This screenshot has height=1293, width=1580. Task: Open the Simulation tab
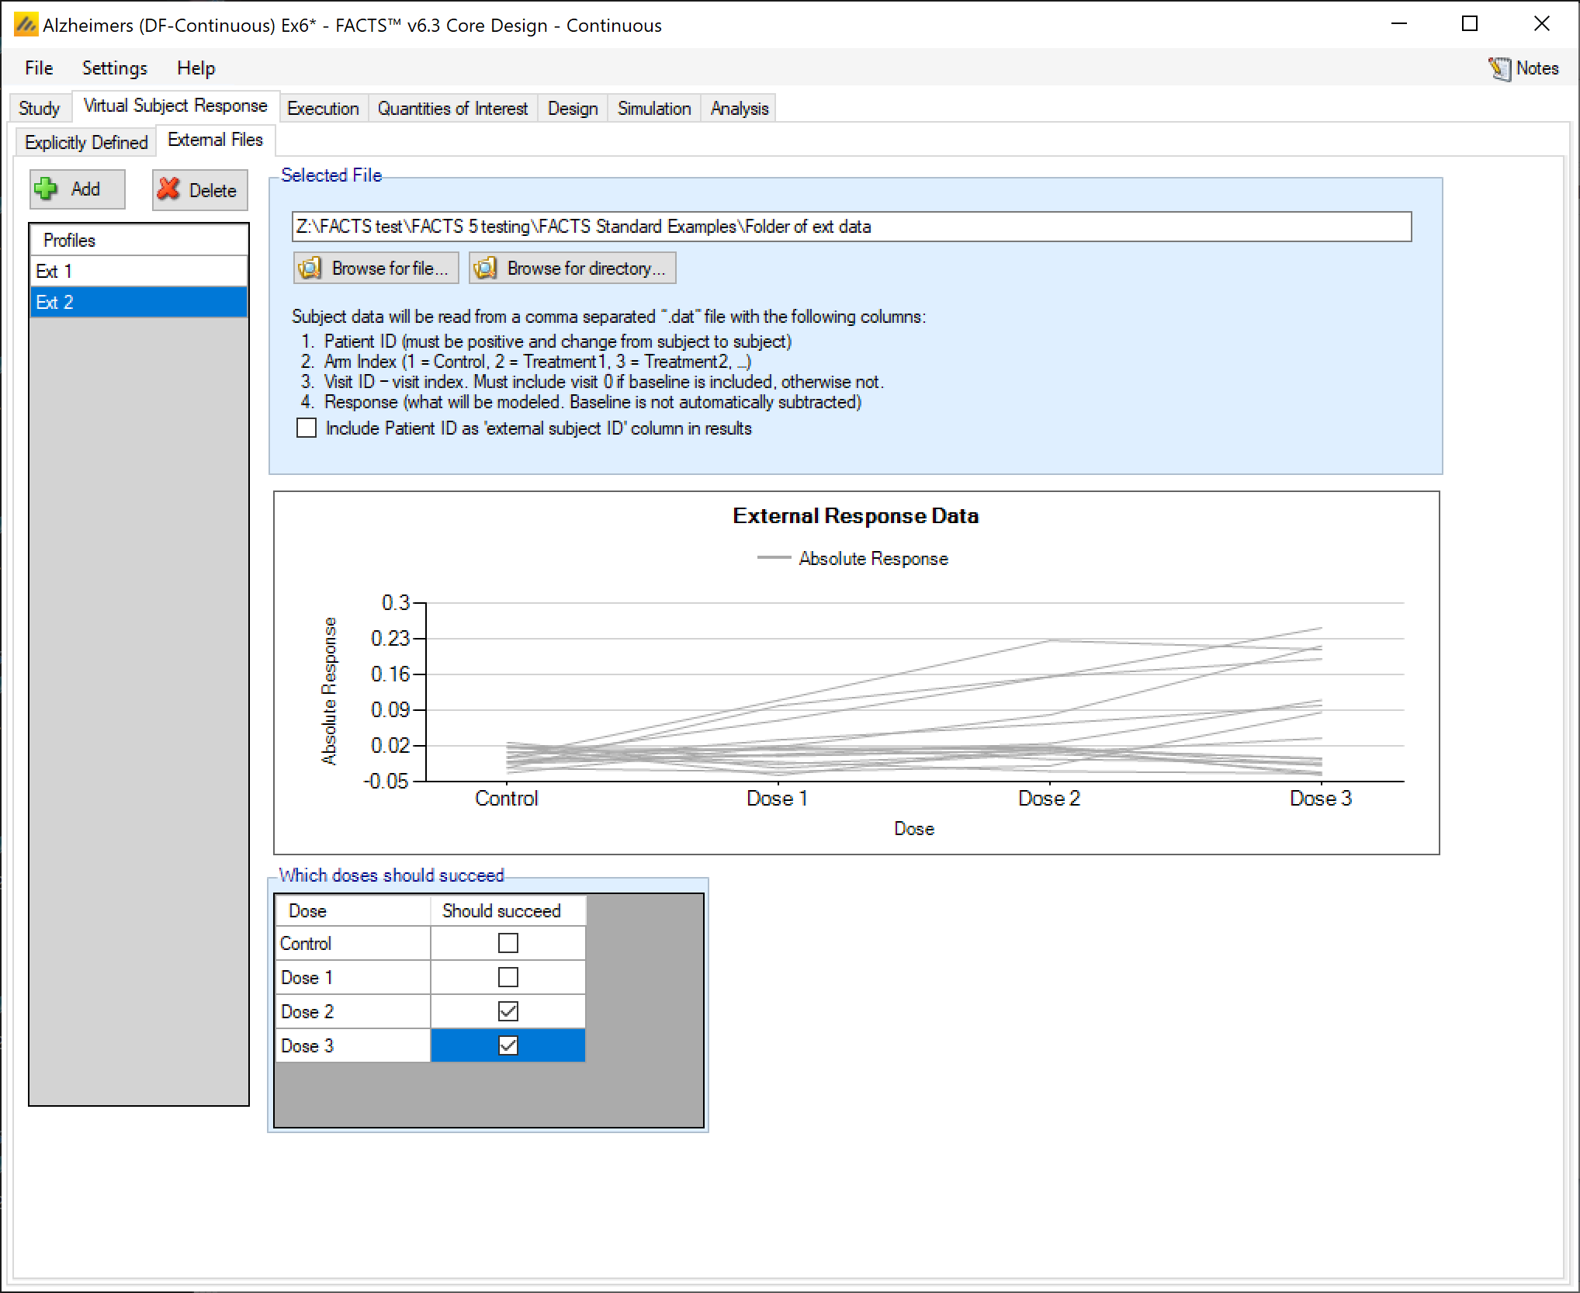pyautogui.click(x=653, y=109)
